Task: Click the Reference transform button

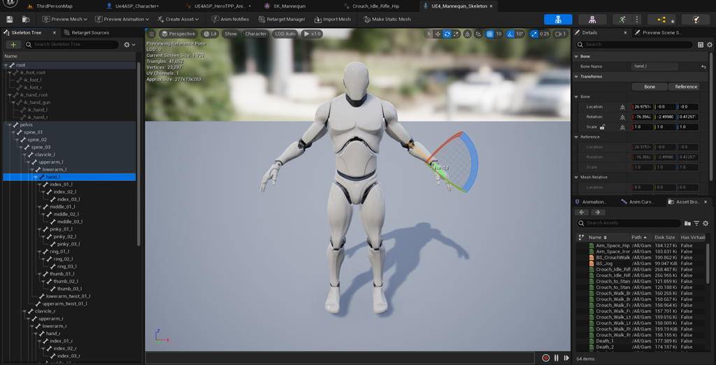Action: pos(687,87)
